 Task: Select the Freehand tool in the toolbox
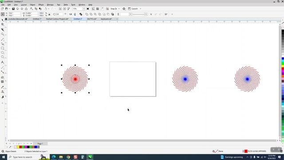coord(3,40)
